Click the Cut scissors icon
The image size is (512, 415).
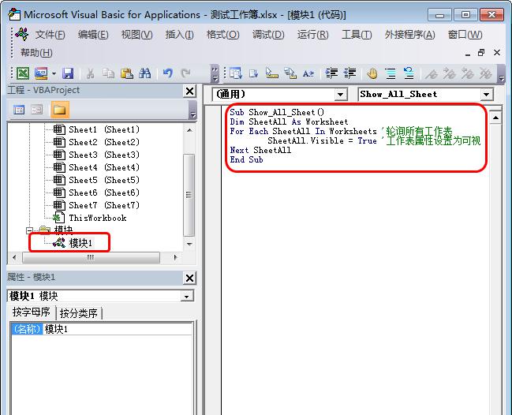pos(91,73)
